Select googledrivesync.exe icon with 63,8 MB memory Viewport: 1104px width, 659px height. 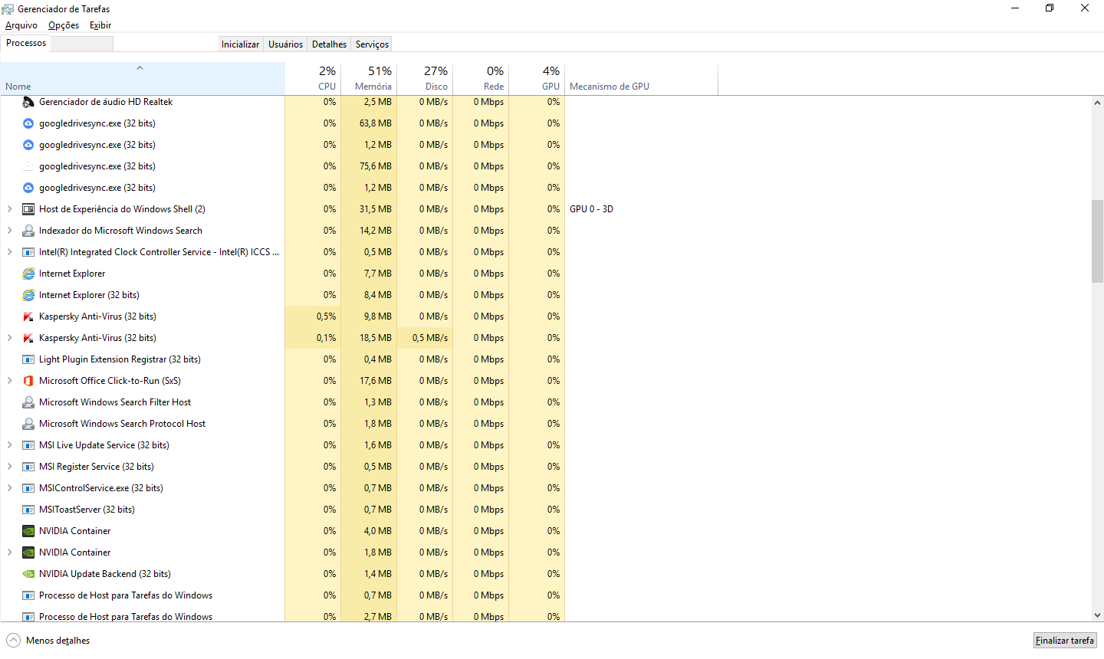click(x=28, y=123)
